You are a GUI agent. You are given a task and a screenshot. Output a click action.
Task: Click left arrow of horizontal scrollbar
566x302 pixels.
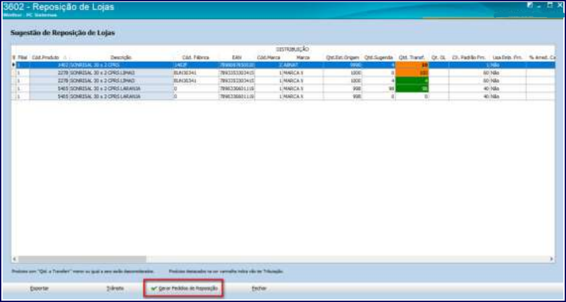click(x=14, y=259)
